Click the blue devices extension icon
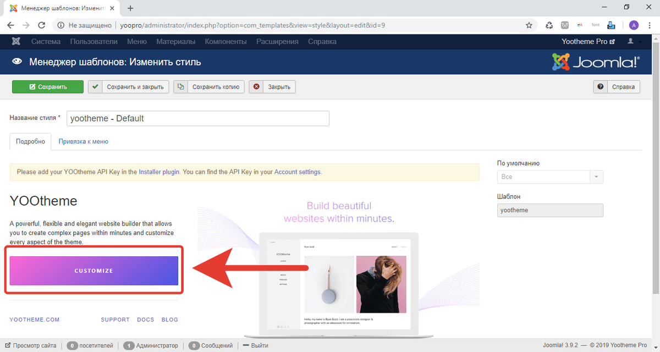The image size is (660, 352). (x=611, y=25)
